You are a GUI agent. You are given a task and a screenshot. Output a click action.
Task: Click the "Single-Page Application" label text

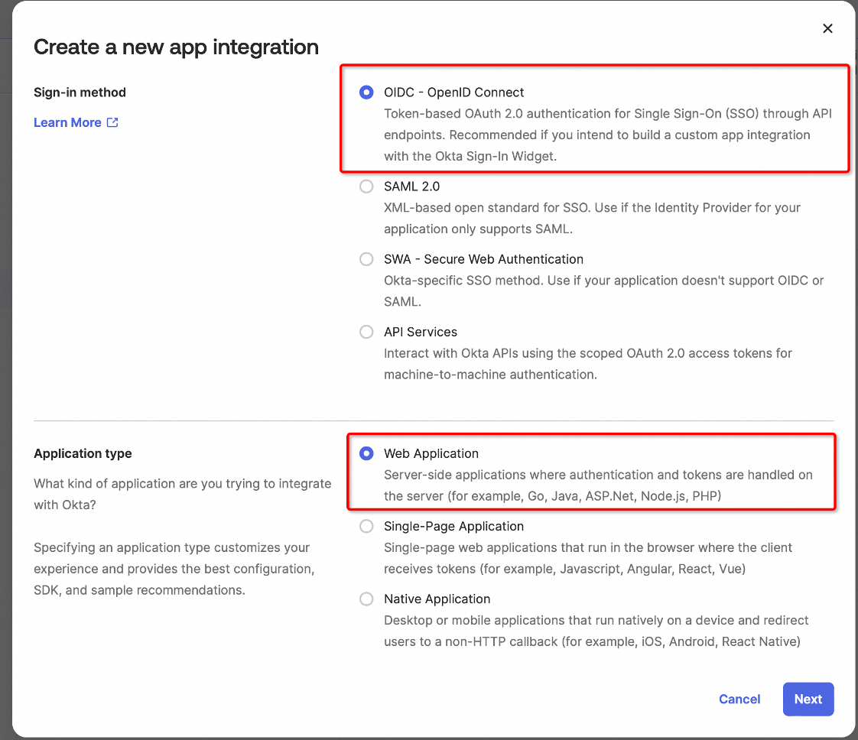coord(453,526)
